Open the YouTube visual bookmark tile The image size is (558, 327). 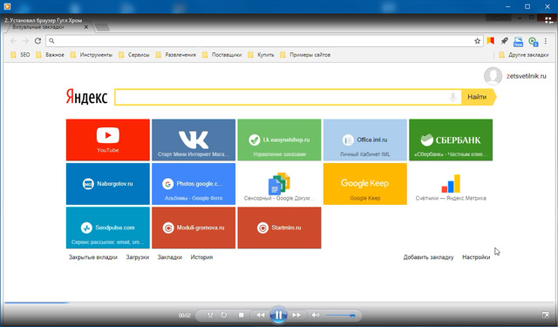point(108,140)
